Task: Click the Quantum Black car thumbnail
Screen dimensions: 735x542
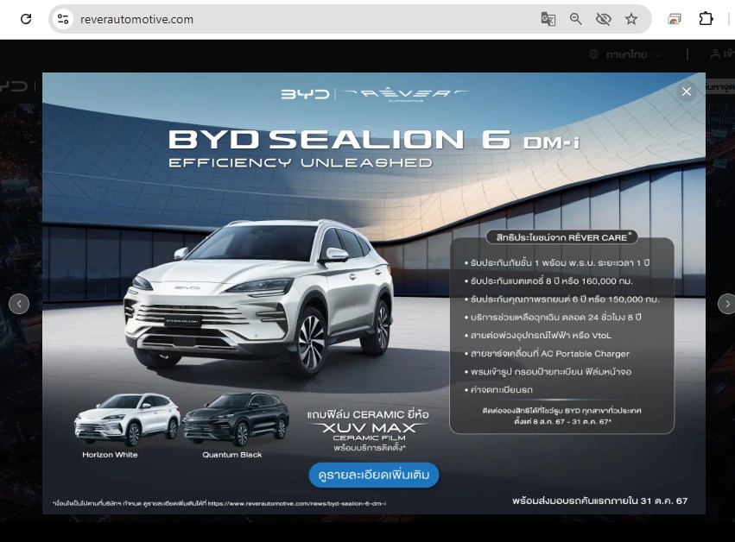Action: 236,419
